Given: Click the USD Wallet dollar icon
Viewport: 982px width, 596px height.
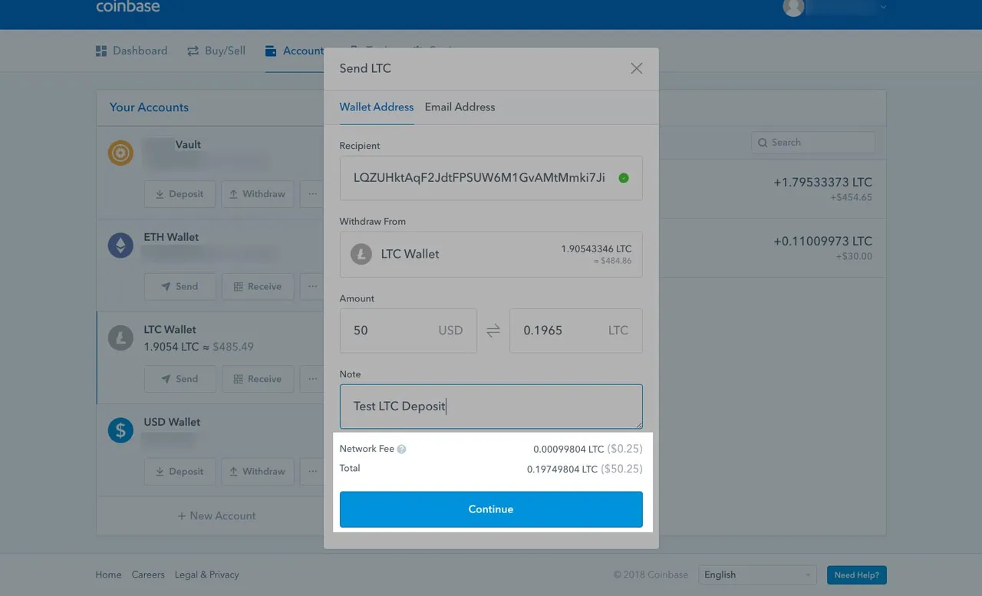Looking at the screenshot, I should point(120,430).
